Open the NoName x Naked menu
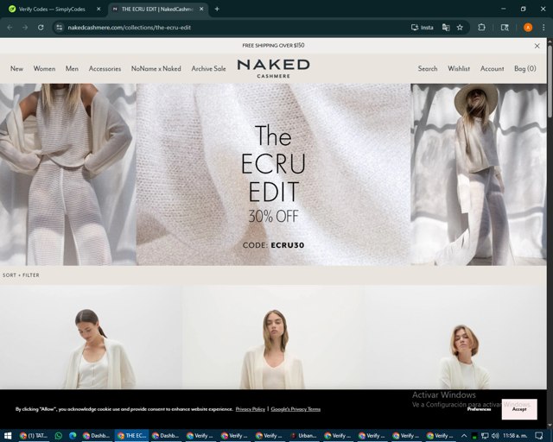Screen dimensions: 553x442 (x=156, y=69)
